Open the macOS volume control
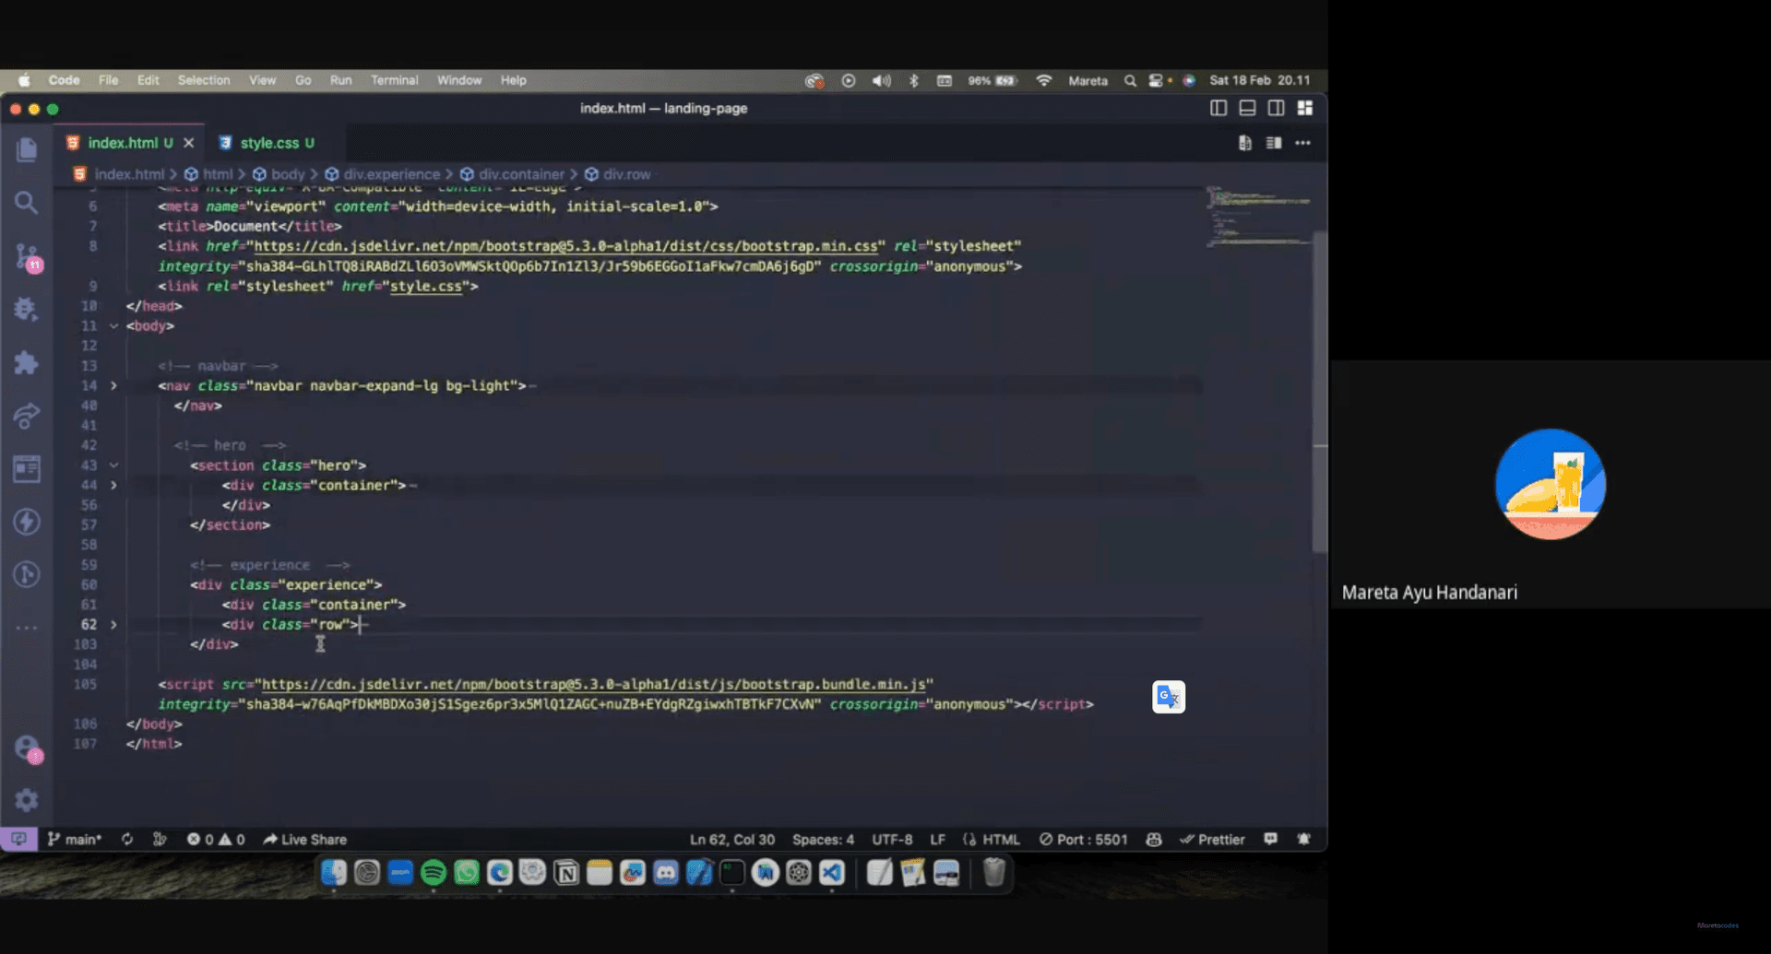The width and height of the screenshot is (1771, 954). [x=881, y=80]
